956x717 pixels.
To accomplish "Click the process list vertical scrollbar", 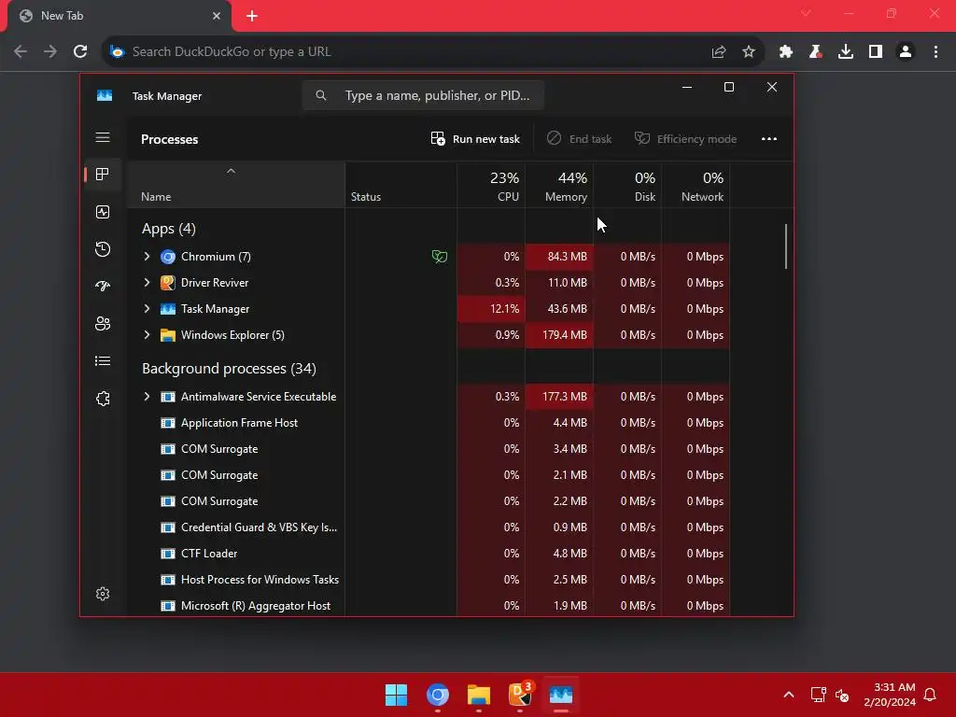I will [786, 246].
